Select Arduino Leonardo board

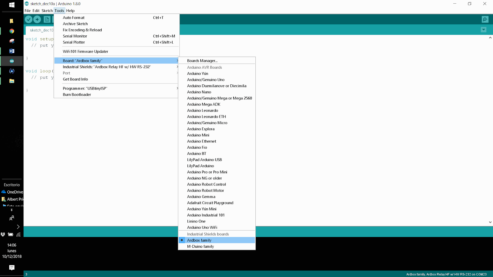click(x=217, y=110)
